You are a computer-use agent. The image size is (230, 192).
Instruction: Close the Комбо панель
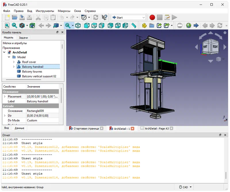coord(62,32)
